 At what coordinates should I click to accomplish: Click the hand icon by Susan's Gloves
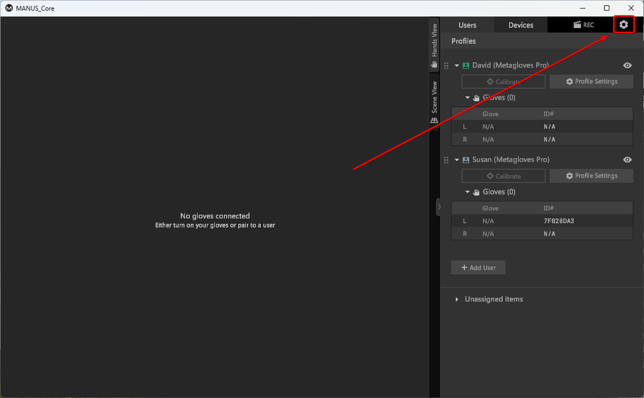[476, 192]
